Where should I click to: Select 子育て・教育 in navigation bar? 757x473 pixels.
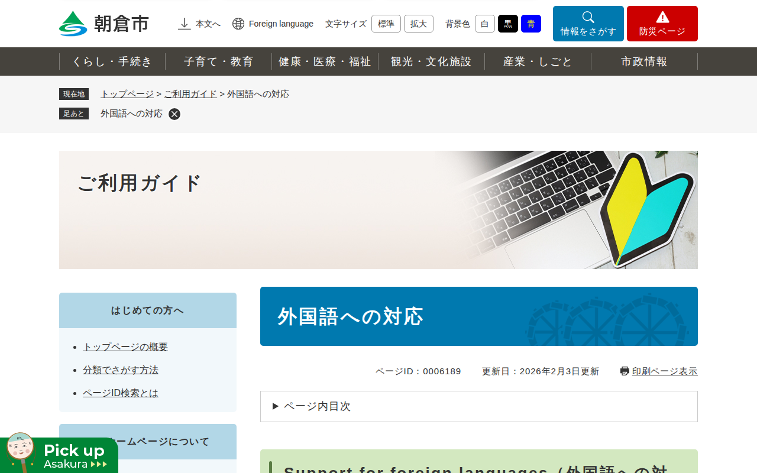tap(219, 61)
